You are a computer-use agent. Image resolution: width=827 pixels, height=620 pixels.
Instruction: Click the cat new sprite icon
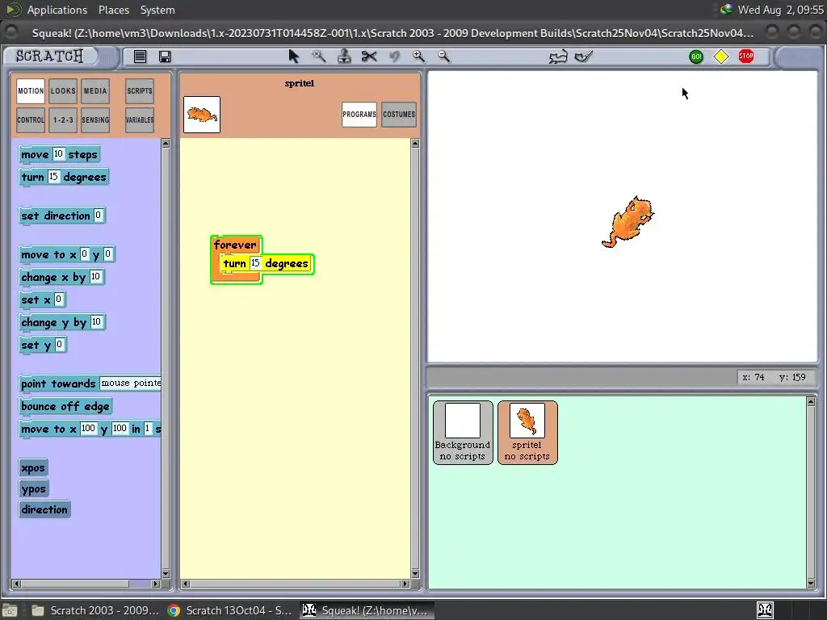pyautogui.click(x=558, y=57)
